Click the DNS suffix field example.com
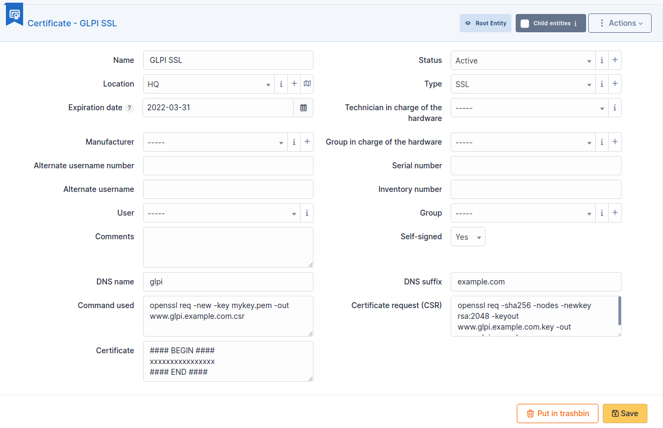This screenshot has width=663, height=428. pyautogui.click(x=536, y=282)
